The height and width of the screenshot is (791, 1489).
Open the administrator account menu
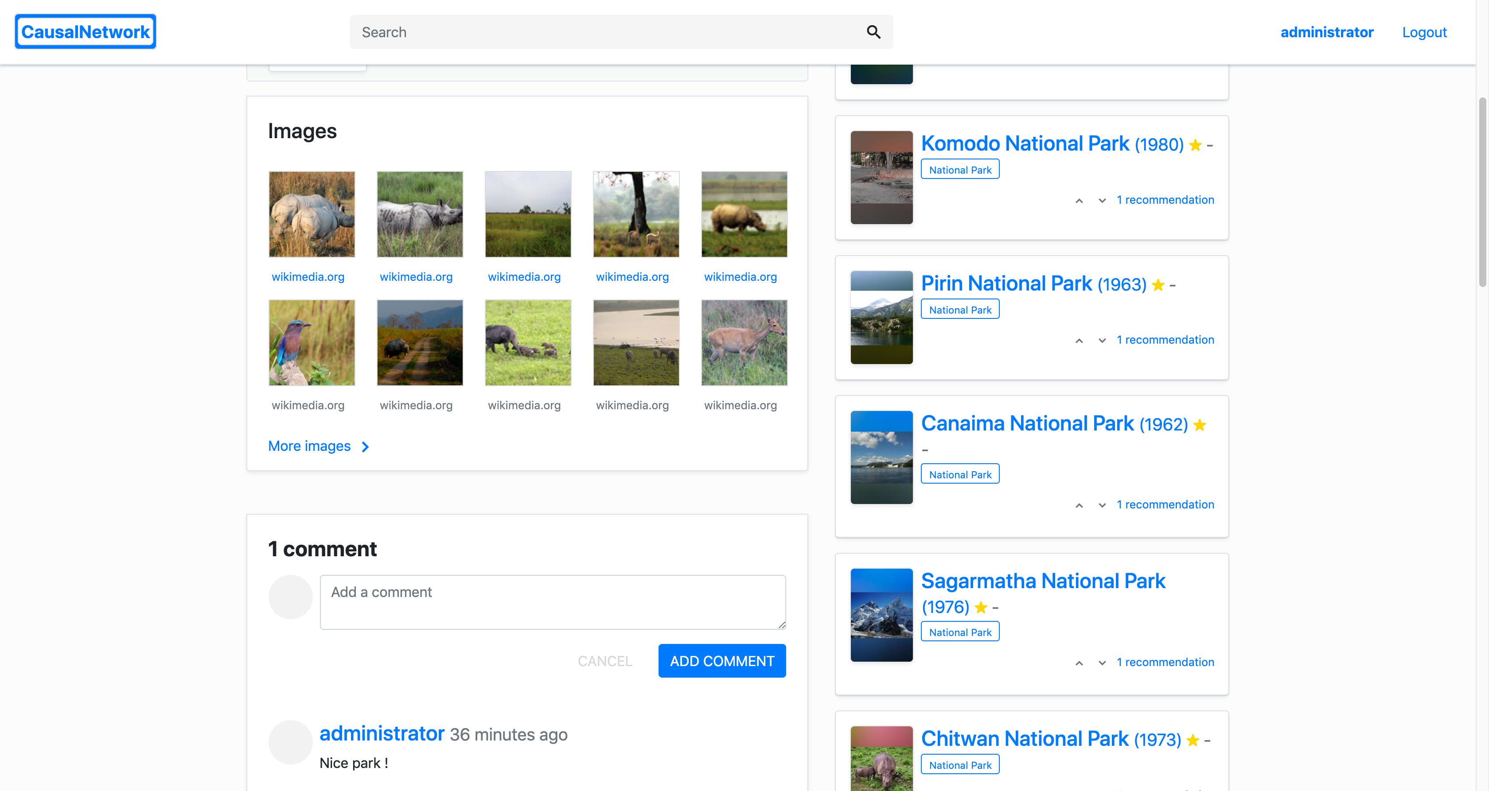(x=1326, y=32)
